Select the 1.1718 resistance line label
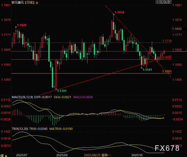Screen dimensions: 187x157 pyautogui.click(x=167, y=41)
